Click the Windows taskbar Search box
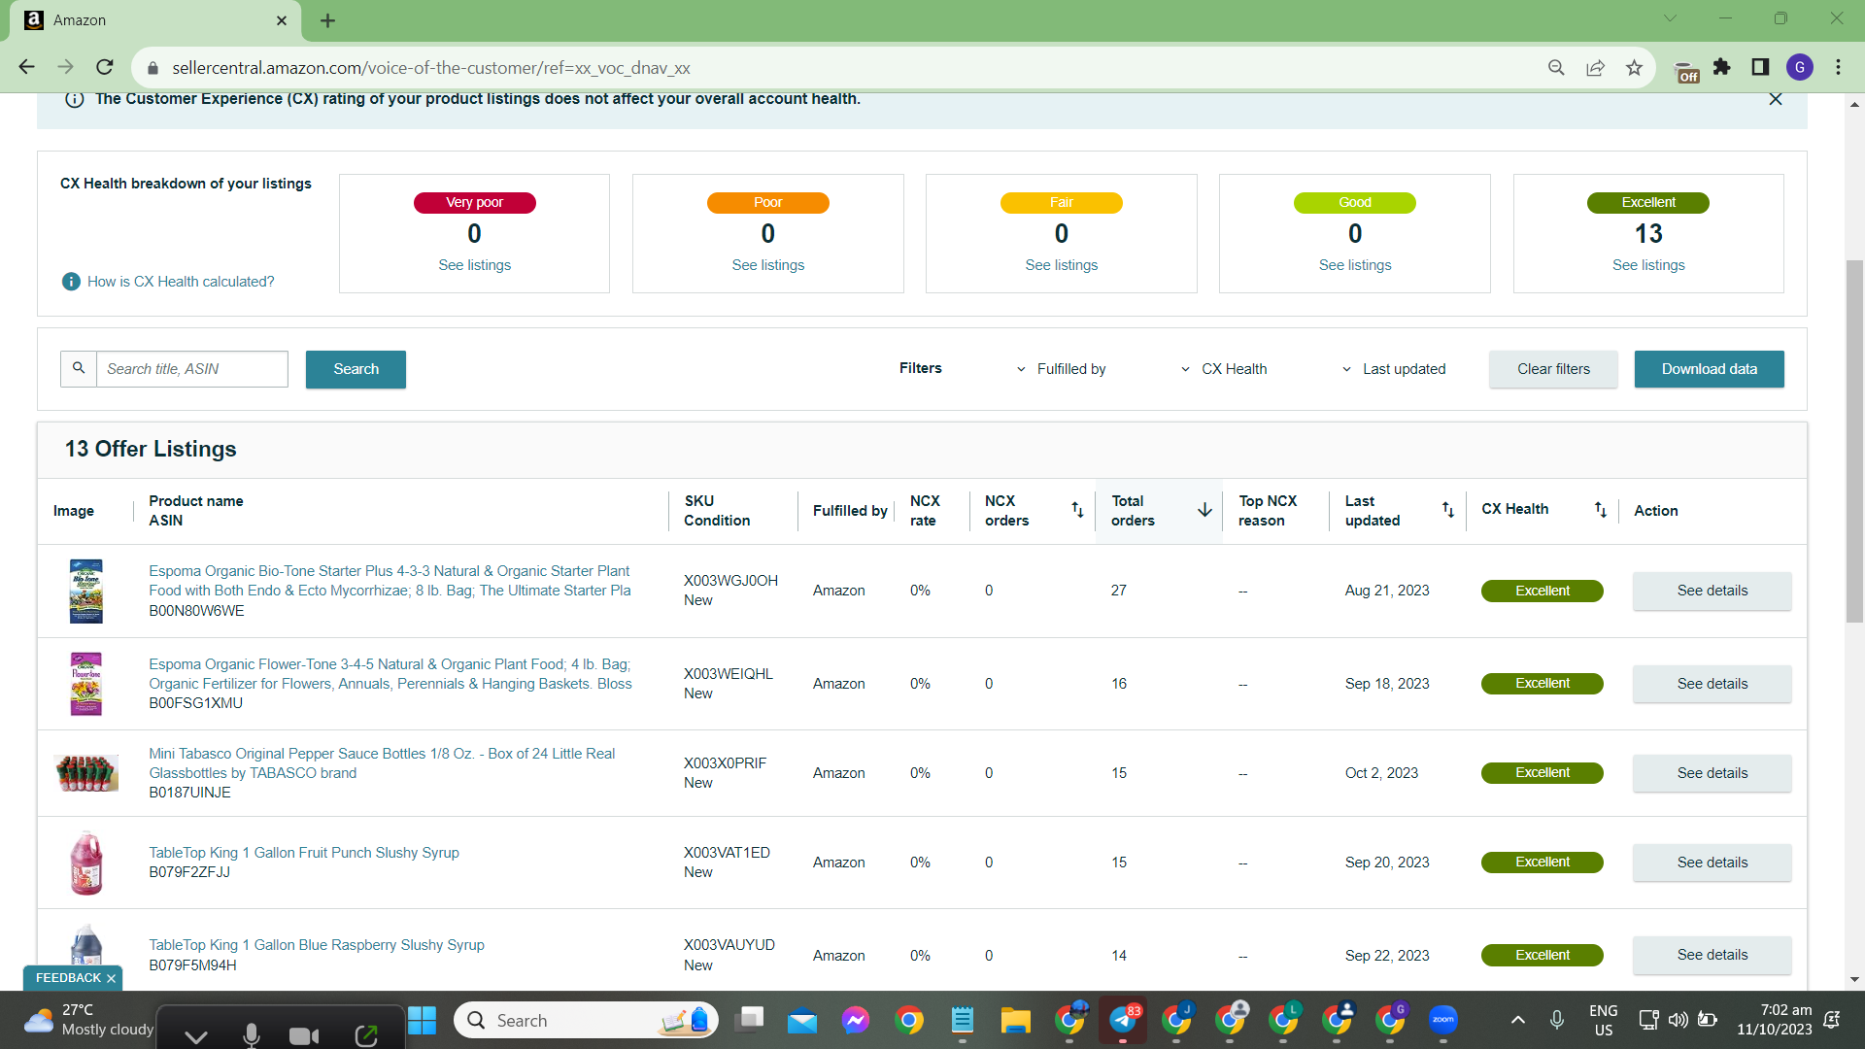1865x1049 pixels. pyautogui.click(x=586, y=1020)
